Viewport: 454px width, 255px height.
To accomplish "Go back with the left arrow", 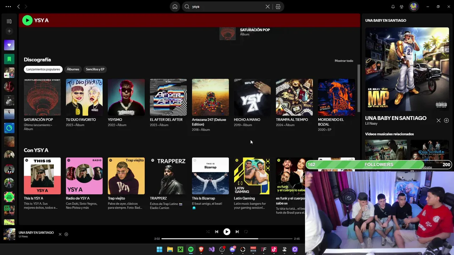I will click(x=18, y=6).
